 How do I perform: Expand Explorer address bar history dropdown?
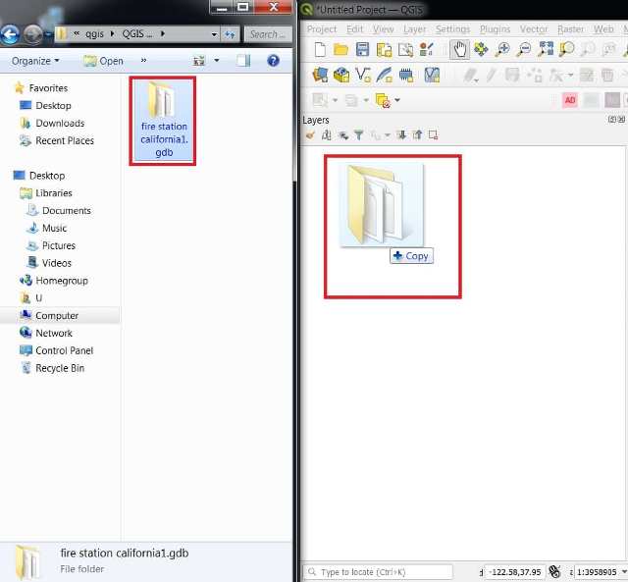click(214, 35)
